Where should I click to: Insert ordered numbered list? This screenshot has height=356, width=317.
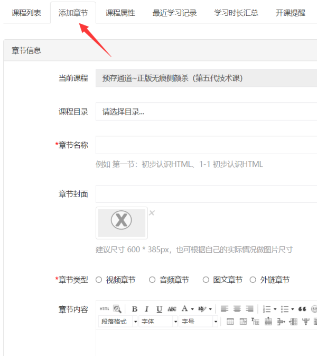[x=267, y=309]
